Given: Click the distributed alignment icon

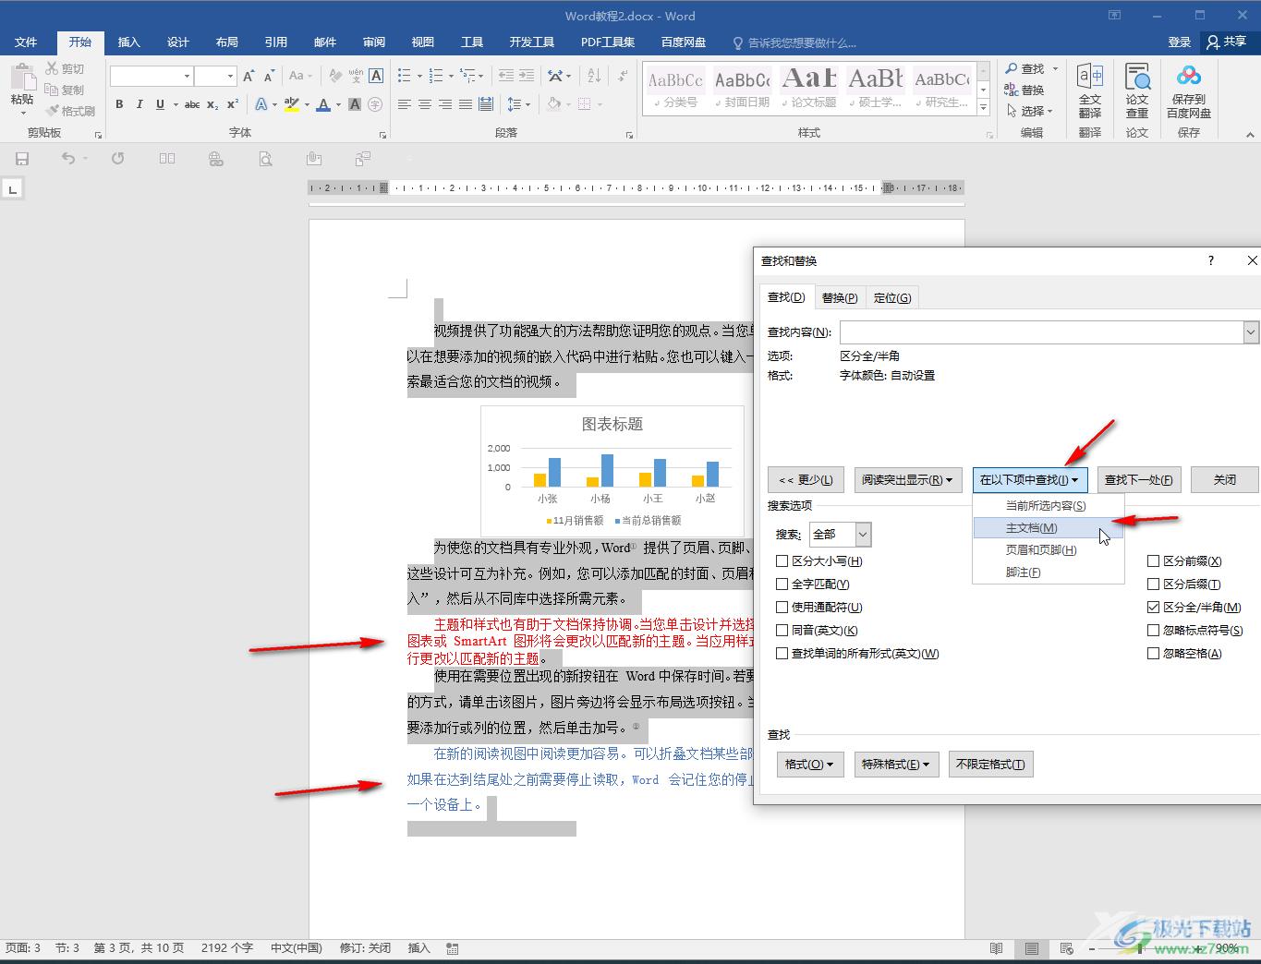Looking at the screenshot, I should (486, 104).
